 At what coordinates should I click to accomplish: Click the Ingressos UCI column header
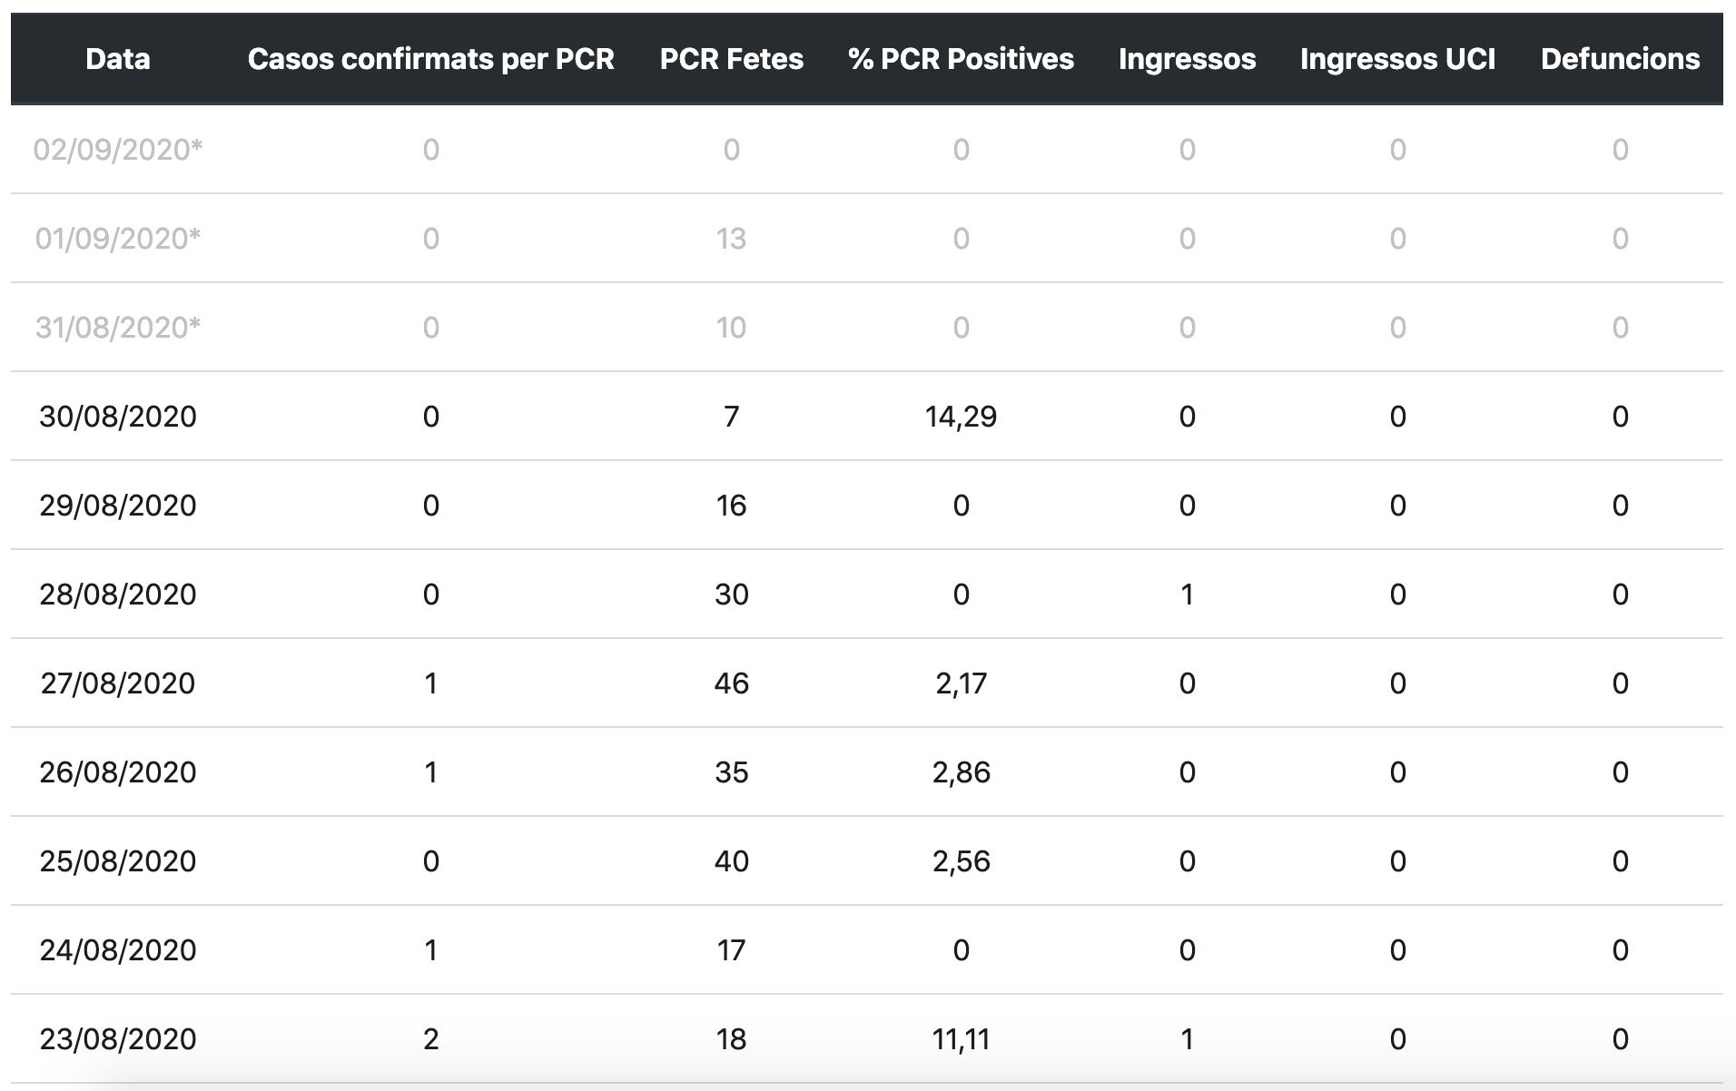point(1397,59)
